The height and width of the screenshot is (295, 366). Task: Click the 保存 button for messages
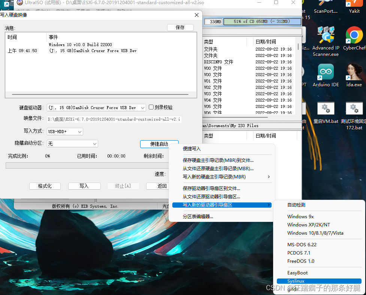coord(180,28)
